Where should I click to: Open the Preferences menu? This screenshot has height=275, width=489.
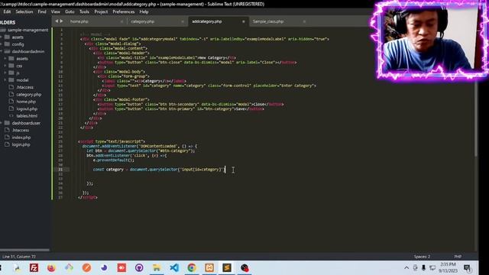coord(124,11)
